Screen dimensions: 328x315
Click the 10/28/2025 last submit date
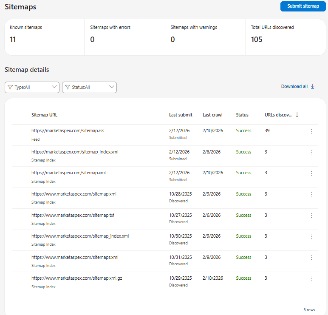[x=180, y=194]
